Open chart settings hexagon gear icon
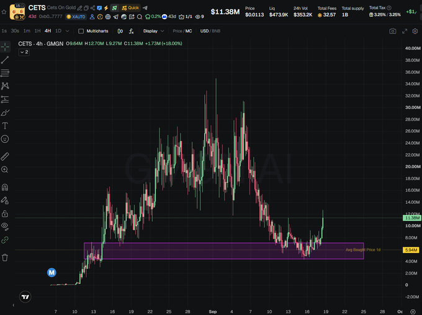 [x=415, y=31]
